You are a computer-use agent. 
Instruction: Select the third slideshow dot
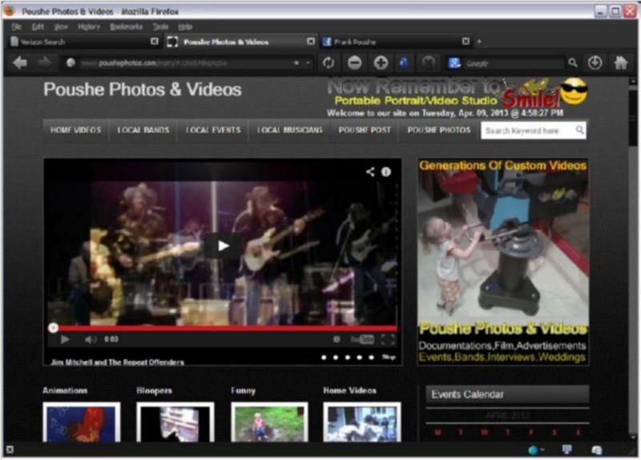tap(348, 357)
